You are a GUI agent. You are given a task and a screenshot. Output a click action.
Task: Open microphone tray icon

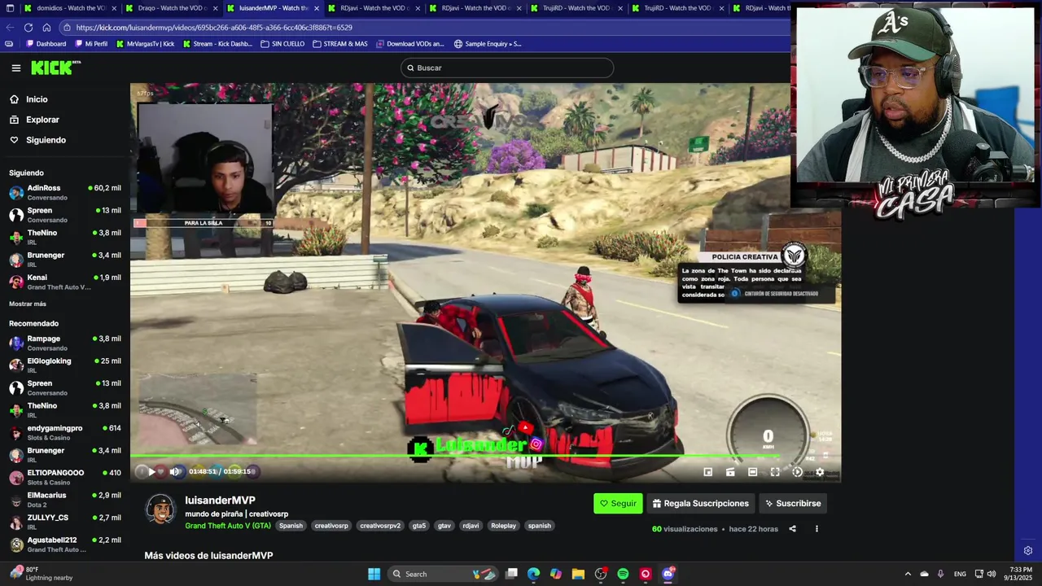click(940, 574)
